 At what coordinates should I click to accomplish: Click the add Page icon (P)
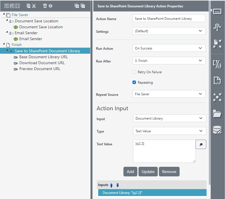tap(12, 6)
